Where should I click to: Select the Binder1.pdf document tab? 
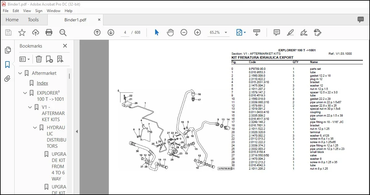[75, 20]
